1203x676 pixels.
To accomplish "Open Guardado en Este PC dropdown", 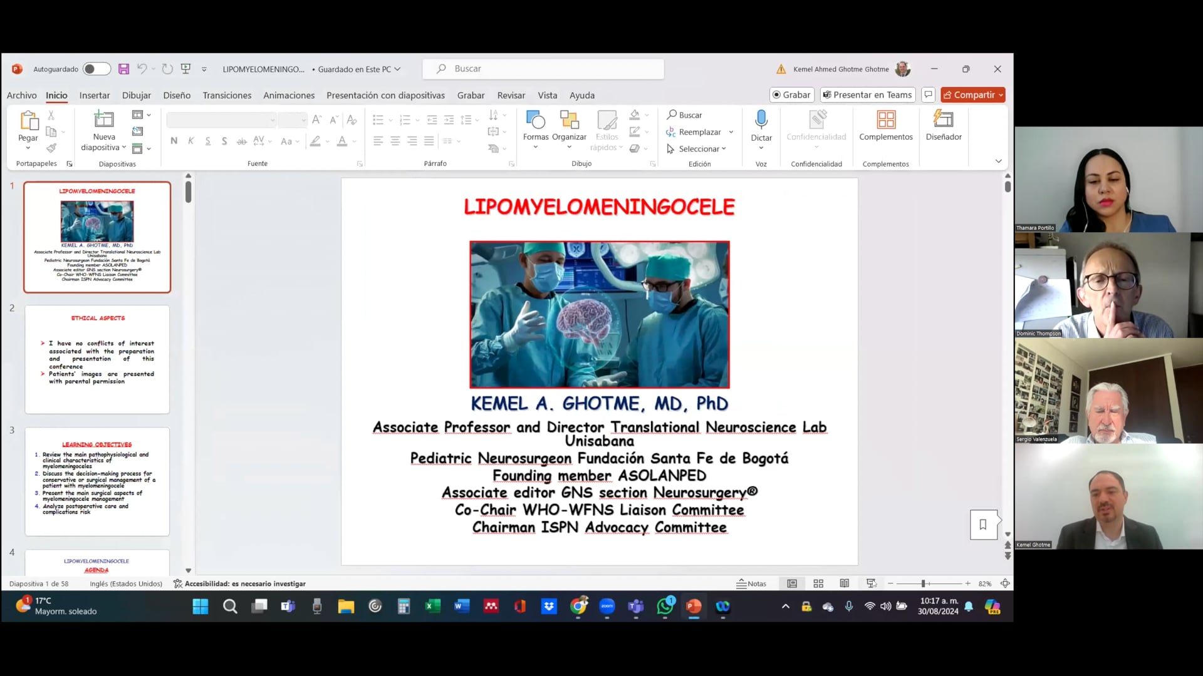I will [x=358, y=69].
